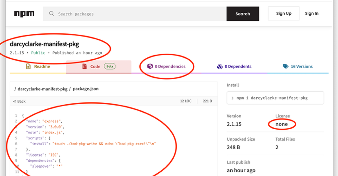Image resolution: width=338 pixels, height=176 pixels.
Task: Click the Beta badge on Code tab
Action: tap(110, 67)
